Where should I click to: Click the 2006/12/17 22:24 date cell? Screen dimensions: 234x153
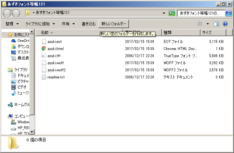[x=139, y=56]
